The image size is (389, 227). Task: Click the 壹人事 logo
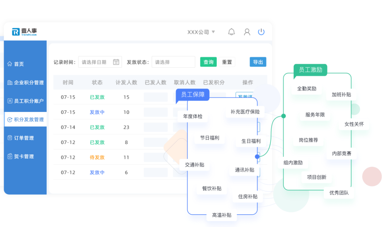[x=25, y=31]
